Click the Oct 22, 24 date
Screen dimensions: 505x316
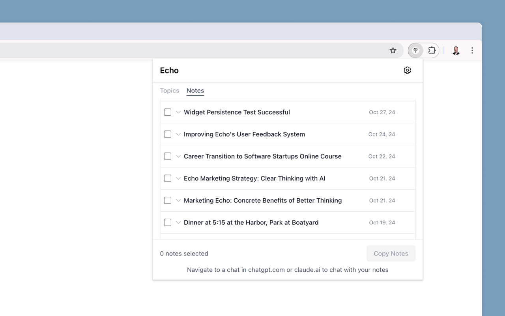pyautogui.click(x=382, y=156)
